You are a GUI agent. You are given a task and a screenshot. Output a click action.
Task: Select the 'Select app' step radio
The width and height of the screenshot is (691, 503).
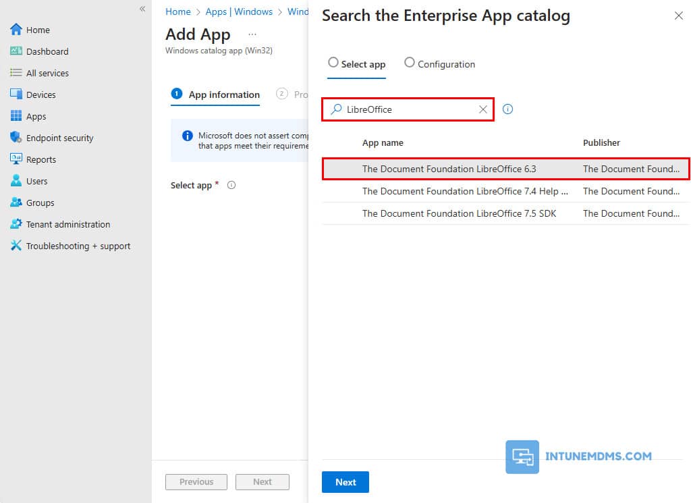tap(333, 63)
